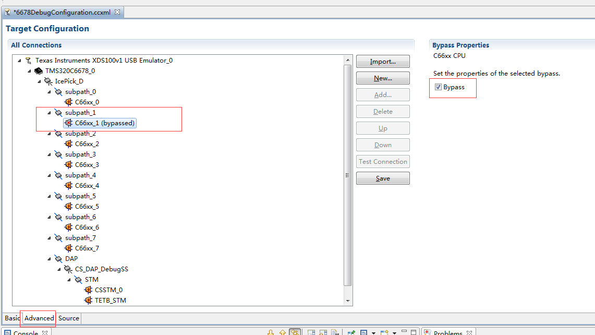Uncheck the Bypass checkbox

(438, 87)
